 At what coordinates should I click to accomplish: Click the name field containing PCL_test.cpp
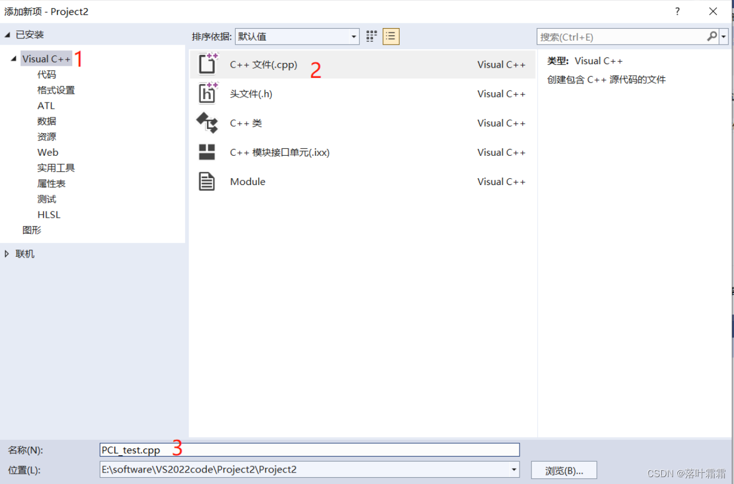click(310, 450)
